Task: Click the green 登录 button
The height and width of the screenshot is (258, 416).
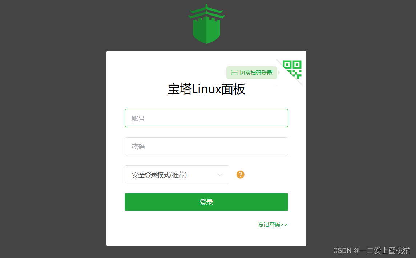Action: click(206, 202)
